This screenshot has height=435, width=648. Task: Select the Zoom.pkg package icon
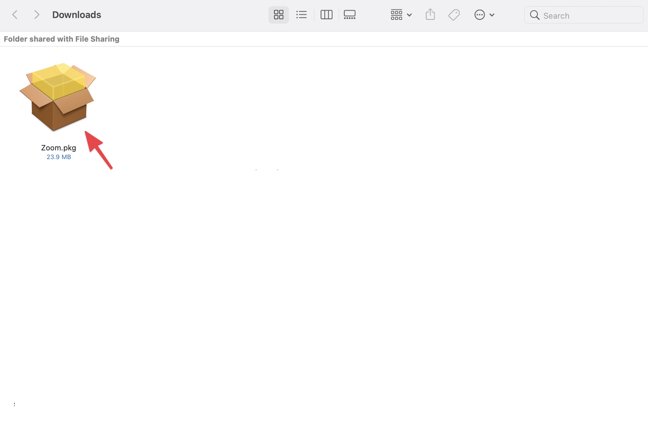pos(58,97)
